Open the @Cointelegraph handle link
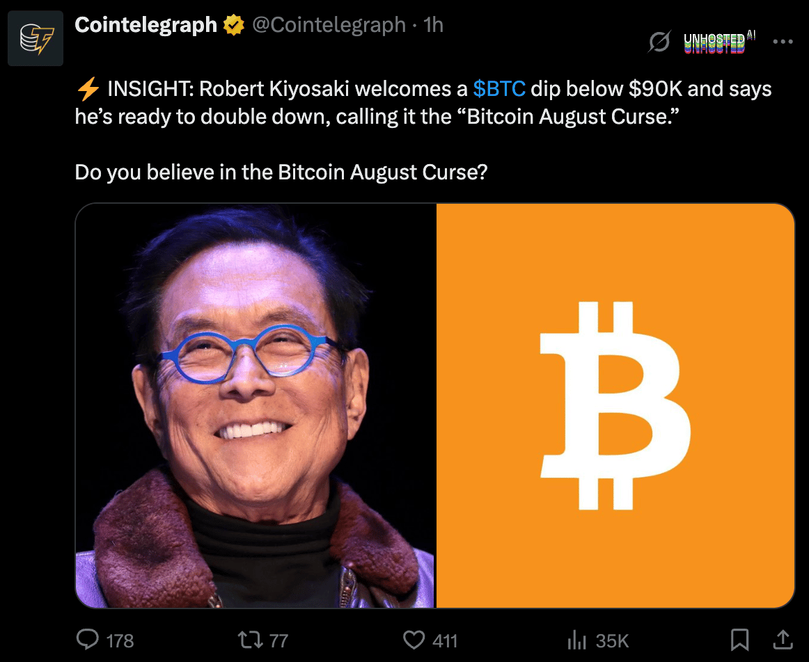The width and height of the screenshot is (809, 662). (329, 25)
